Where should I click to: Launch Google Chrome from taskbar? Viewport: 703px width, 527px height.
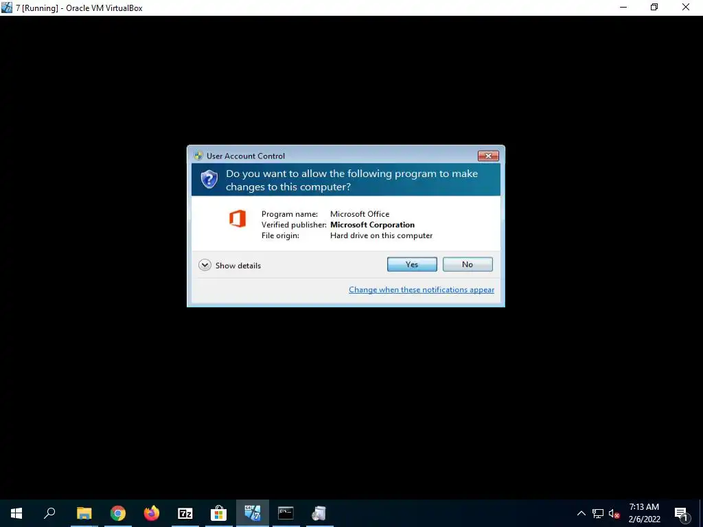[x=118, y=513]
